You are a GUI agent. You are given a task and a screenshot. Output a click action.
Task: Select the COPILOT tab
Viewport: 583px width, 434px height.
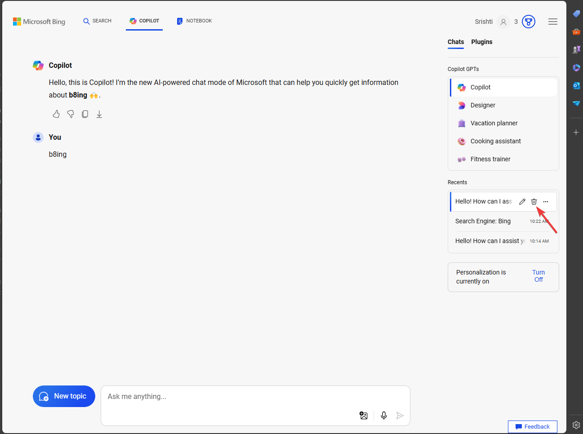pos(144,21)
